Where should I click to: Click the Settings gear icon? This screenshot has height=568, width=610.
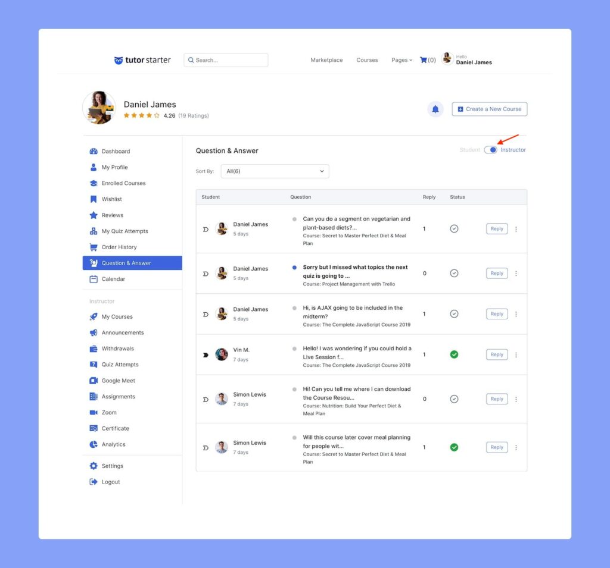(x=94, y=466)
